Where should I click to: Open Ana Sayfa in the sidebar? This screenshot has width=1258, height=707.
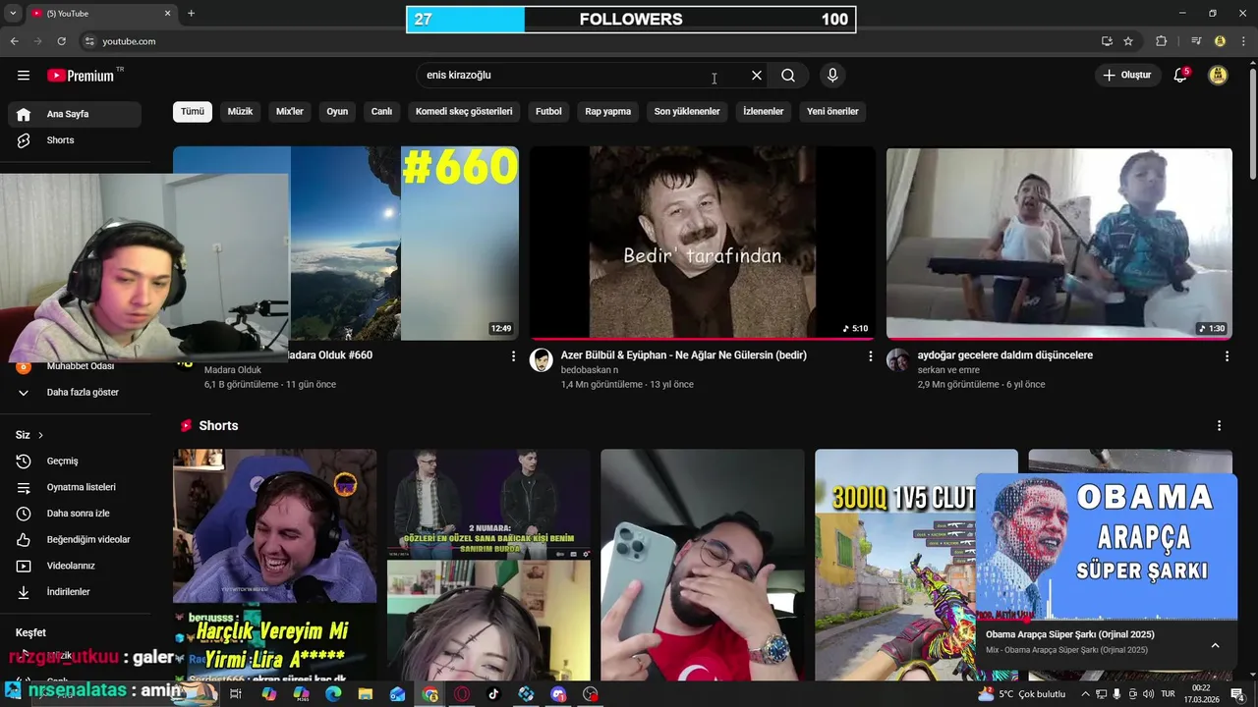(75, 114)
